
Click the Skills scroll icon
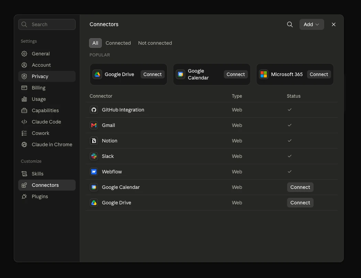(24, 174)
